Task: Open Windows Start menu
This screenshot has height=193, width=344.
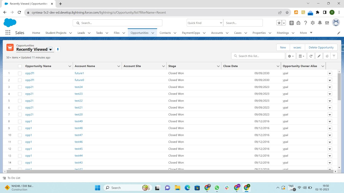Action: click(x=98, y=188)
